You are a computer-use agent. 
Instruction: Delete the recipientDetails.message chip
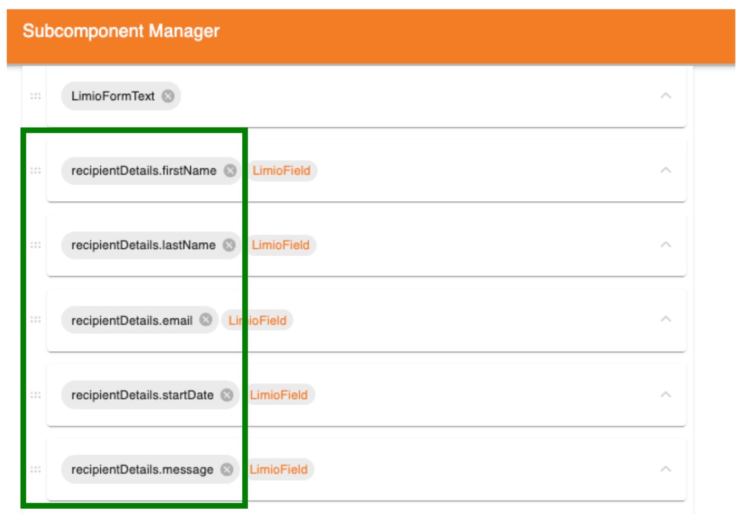point(227,470)
